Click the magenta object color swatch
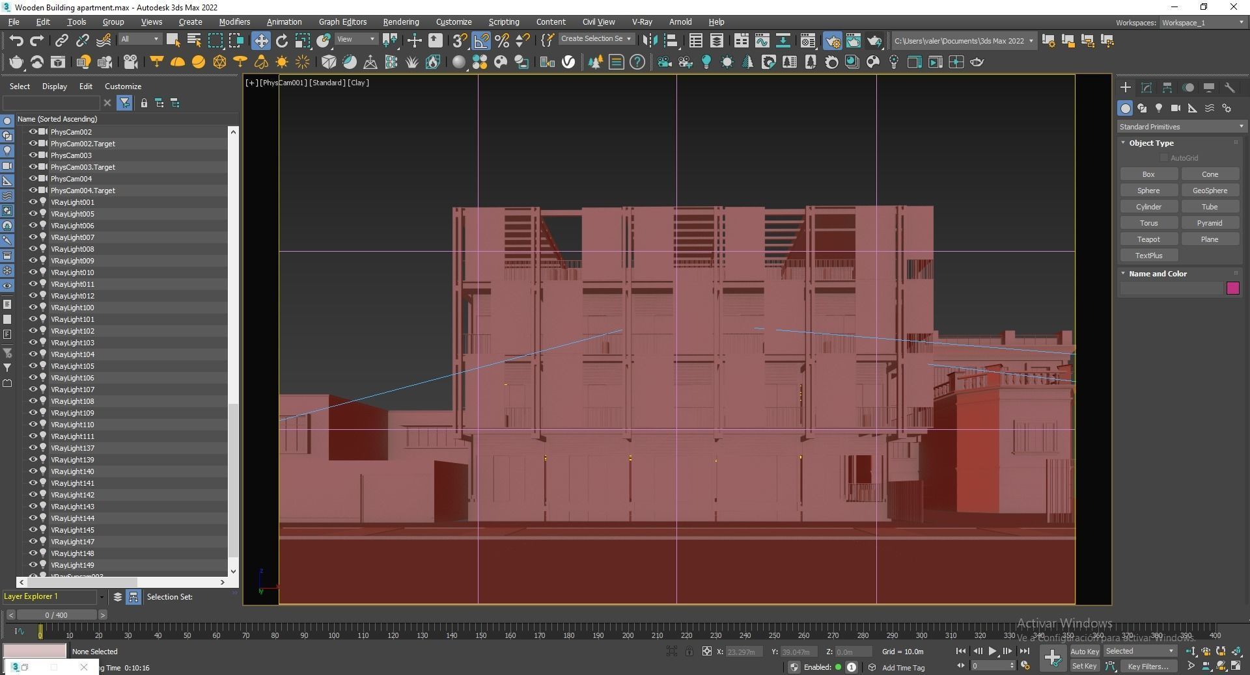Viewport: 1250px width, 675px height. (1232, 288)
